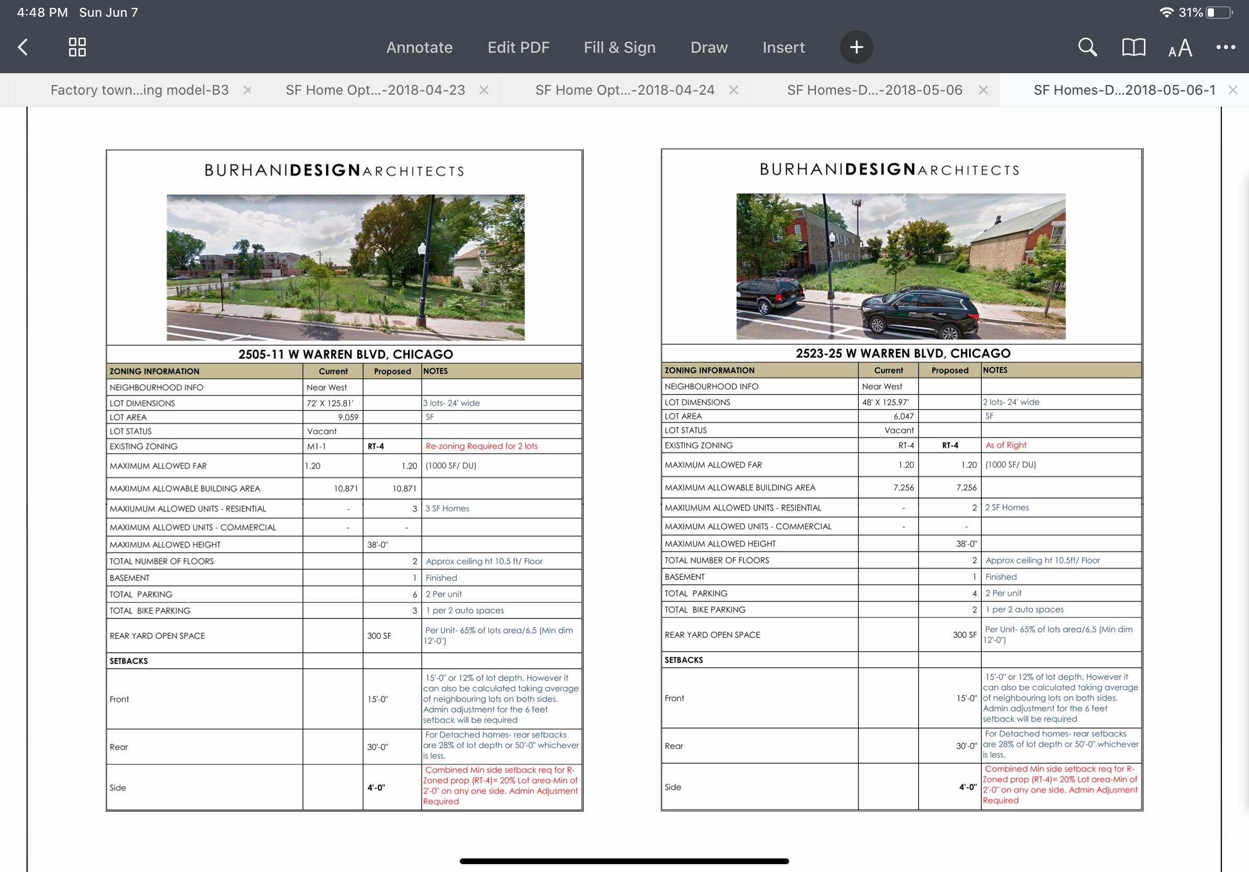This screenshot has height=872, width=1249.
Task: Open the Edit PDF toolbar
Action: (x=518, y=47)
